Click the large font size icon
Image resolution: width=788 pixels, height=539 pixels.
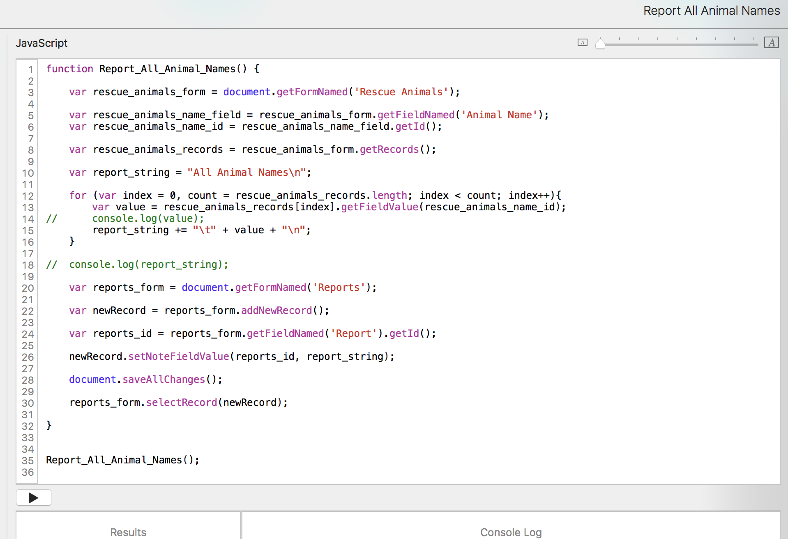point(771,42)
